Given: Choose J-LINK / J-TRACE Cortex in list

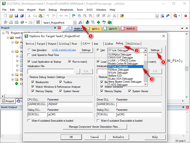Looking at the screenshot, I should pyautogui.click(x=122, y=61).
